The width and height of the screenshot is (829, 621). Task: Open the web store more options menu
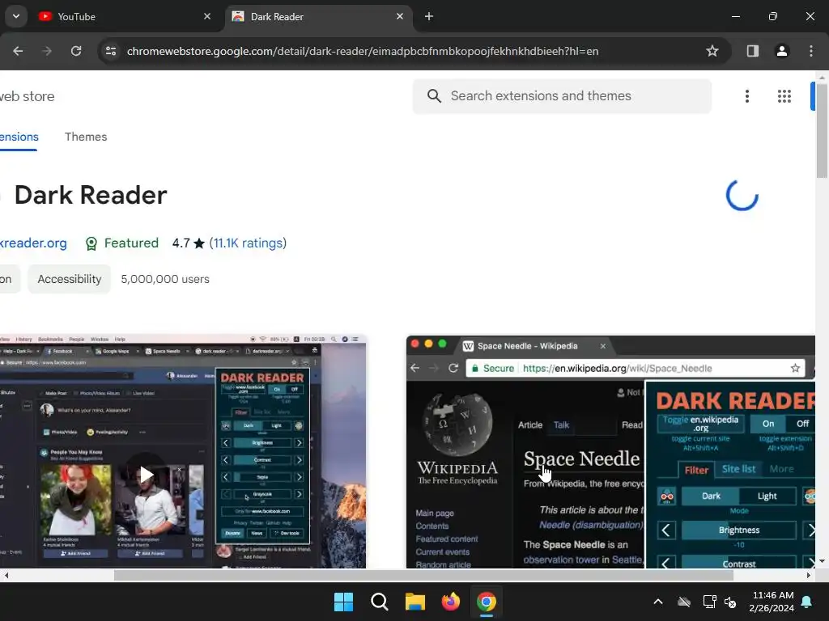click(747, 96)
